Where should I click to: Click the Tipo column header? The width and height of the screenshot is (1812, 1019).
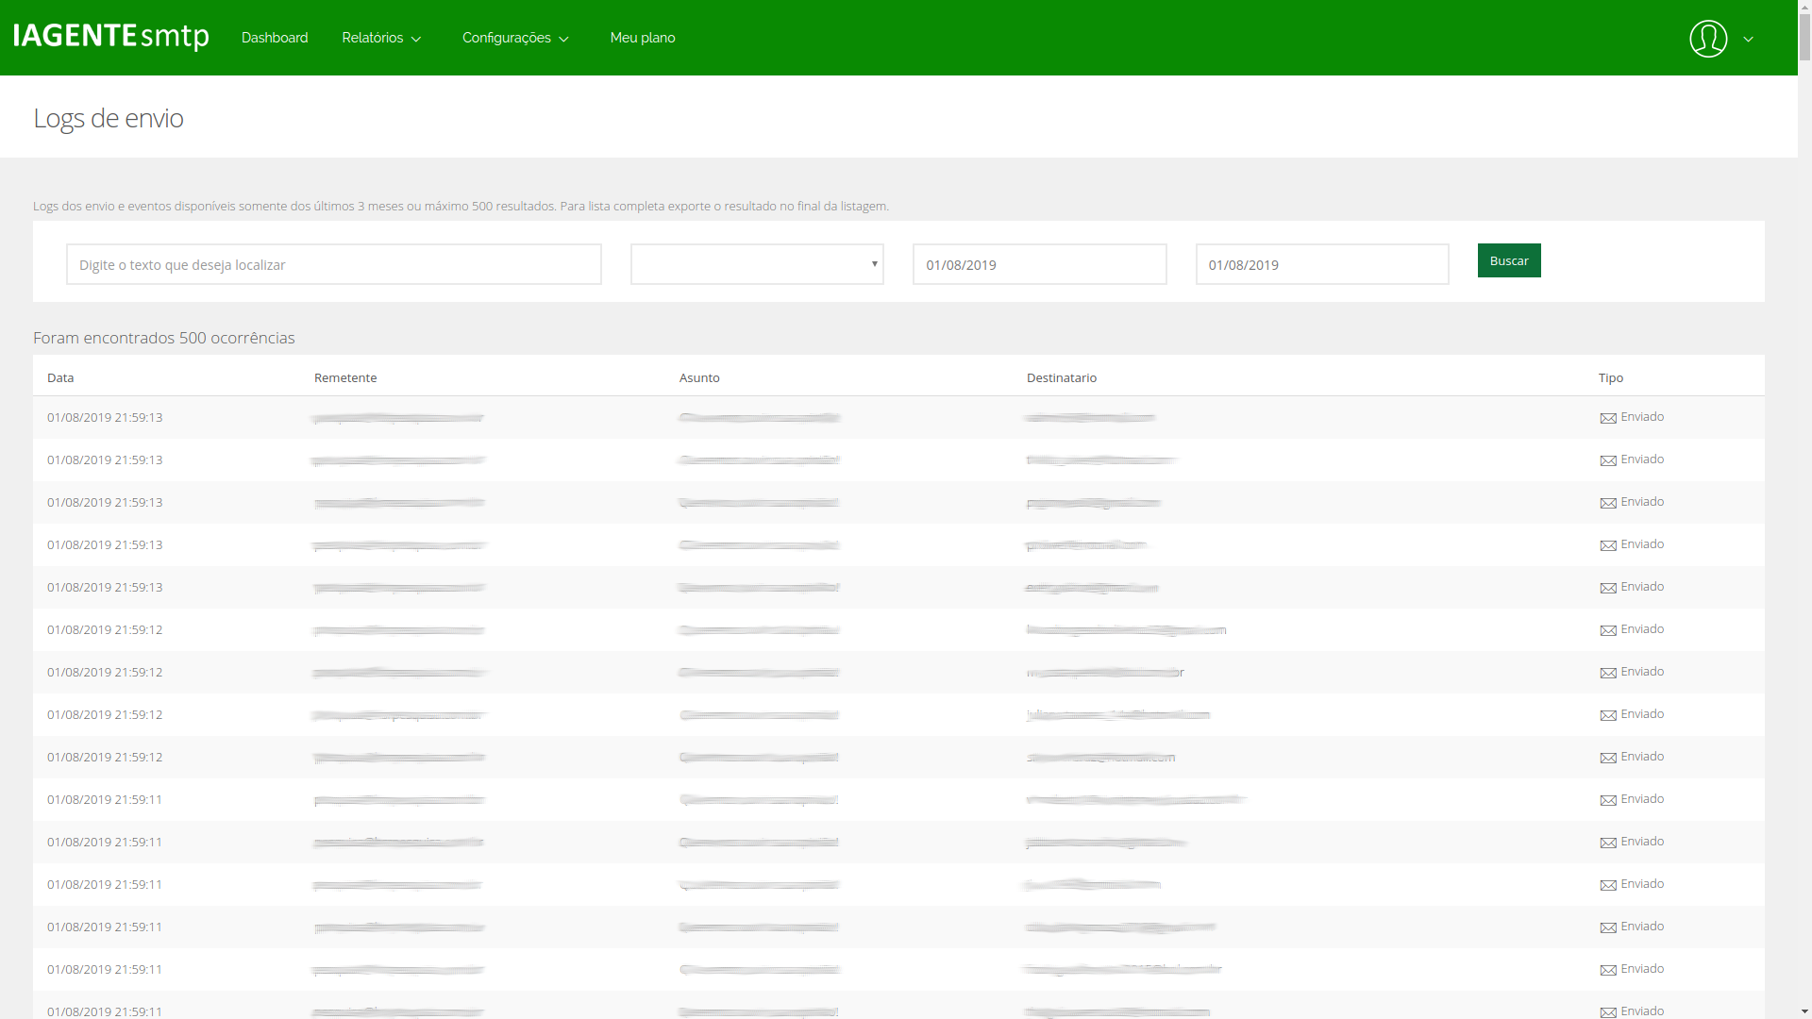[1610, 377]
